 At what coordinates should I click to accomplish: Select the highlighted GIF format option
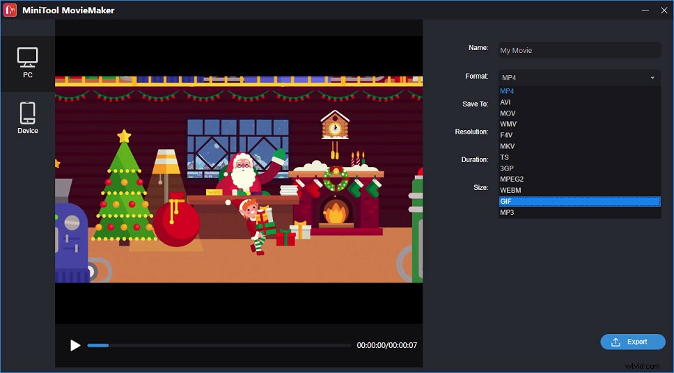[579, 201]
